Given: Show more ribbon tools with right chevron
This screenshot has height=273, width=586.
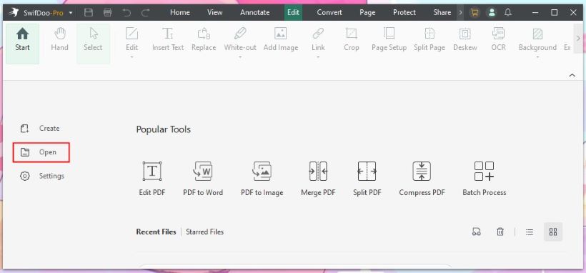Looking at the screenshot, I should [x=579, y=38].
